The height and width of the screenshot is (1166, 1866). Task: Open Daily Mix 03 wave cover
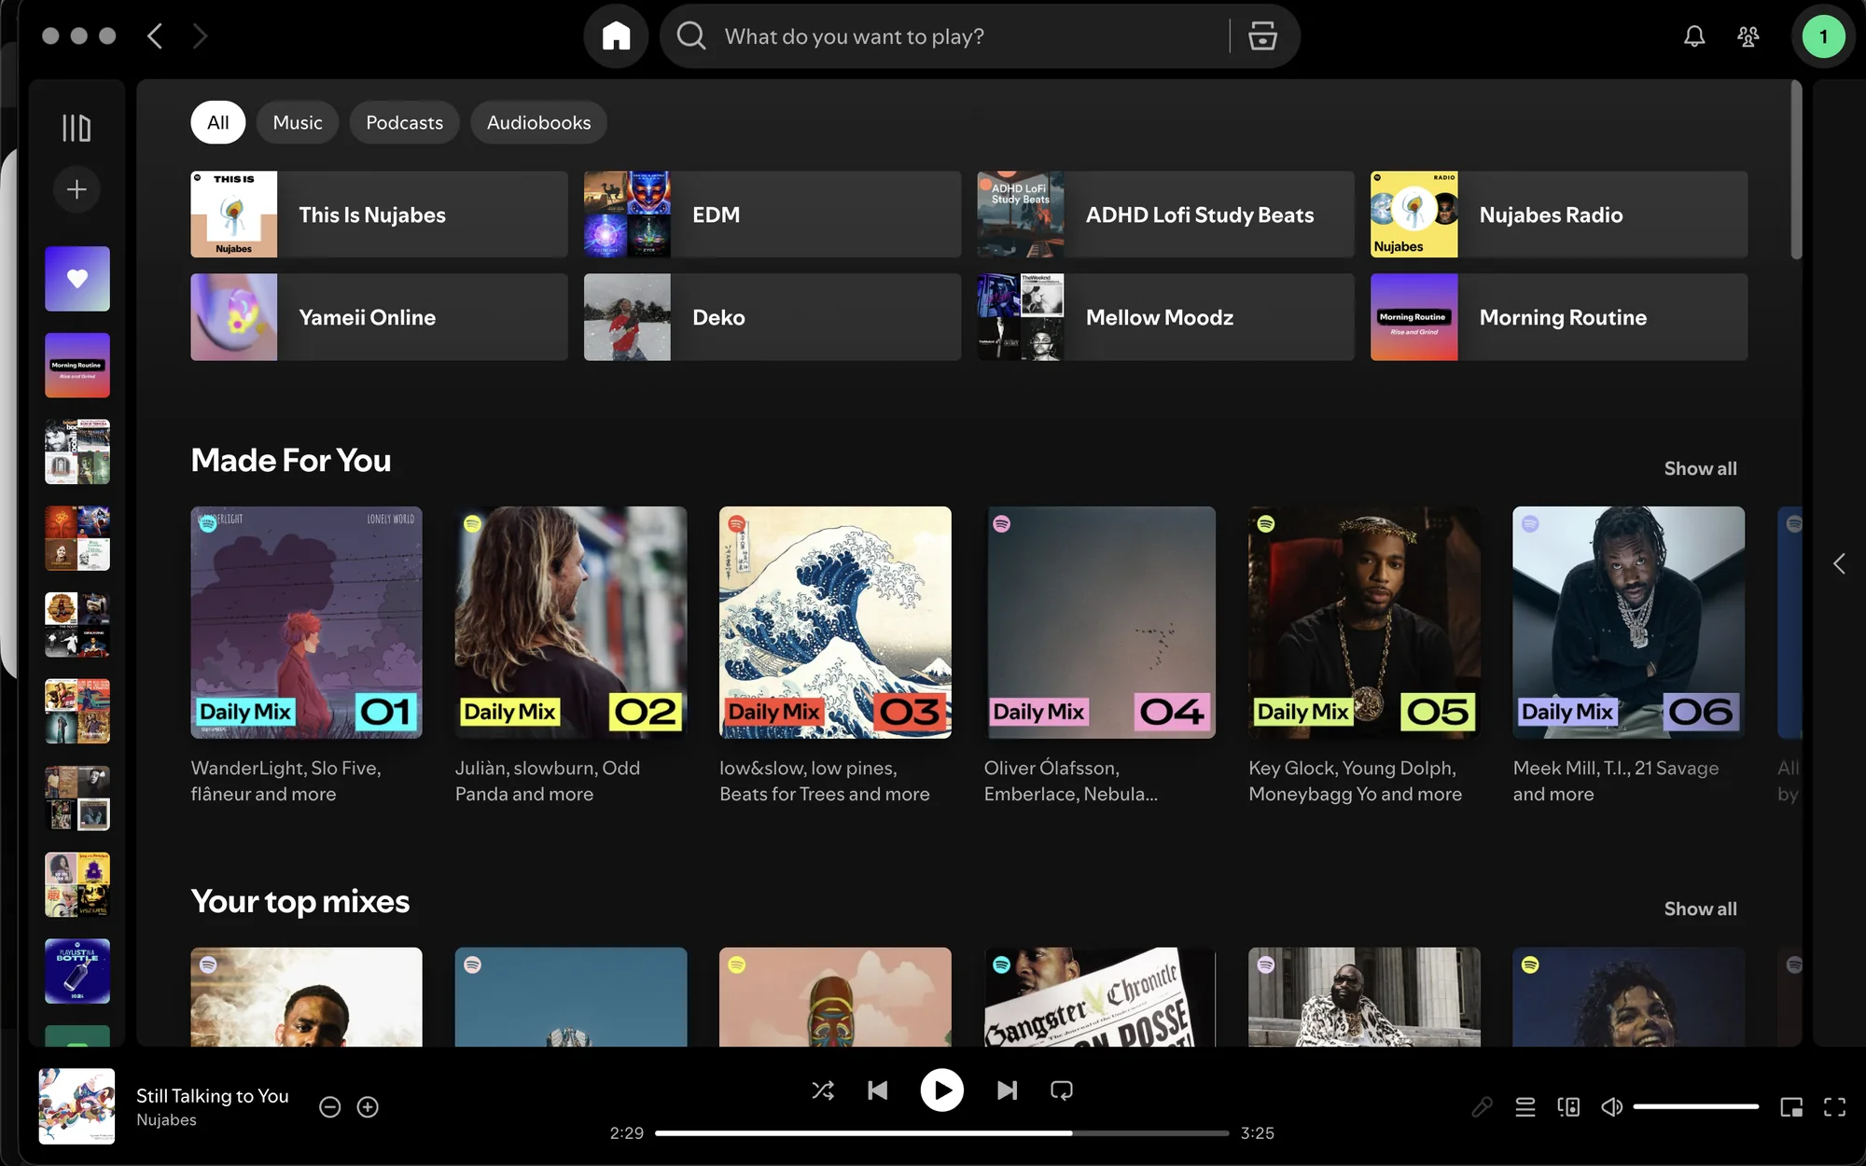pyautogui.click(x=835, y=622)
